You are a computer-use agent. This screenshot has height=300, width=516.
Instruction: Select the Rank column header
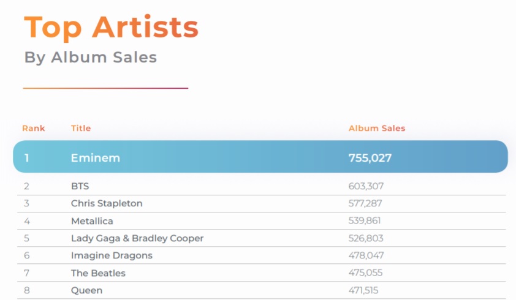pos(34,129)
